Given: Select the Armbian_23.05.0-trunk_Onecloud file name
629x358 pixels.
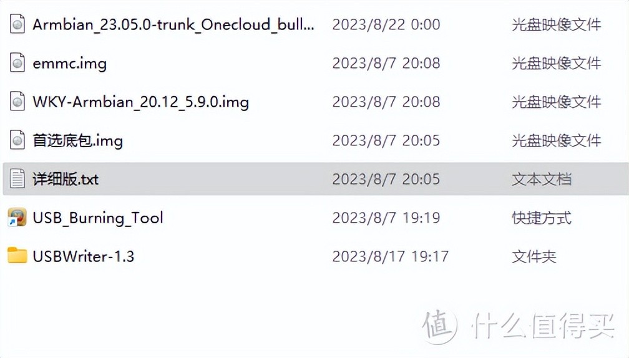Looking at the screenshot, I should click(x=173, y=25).
